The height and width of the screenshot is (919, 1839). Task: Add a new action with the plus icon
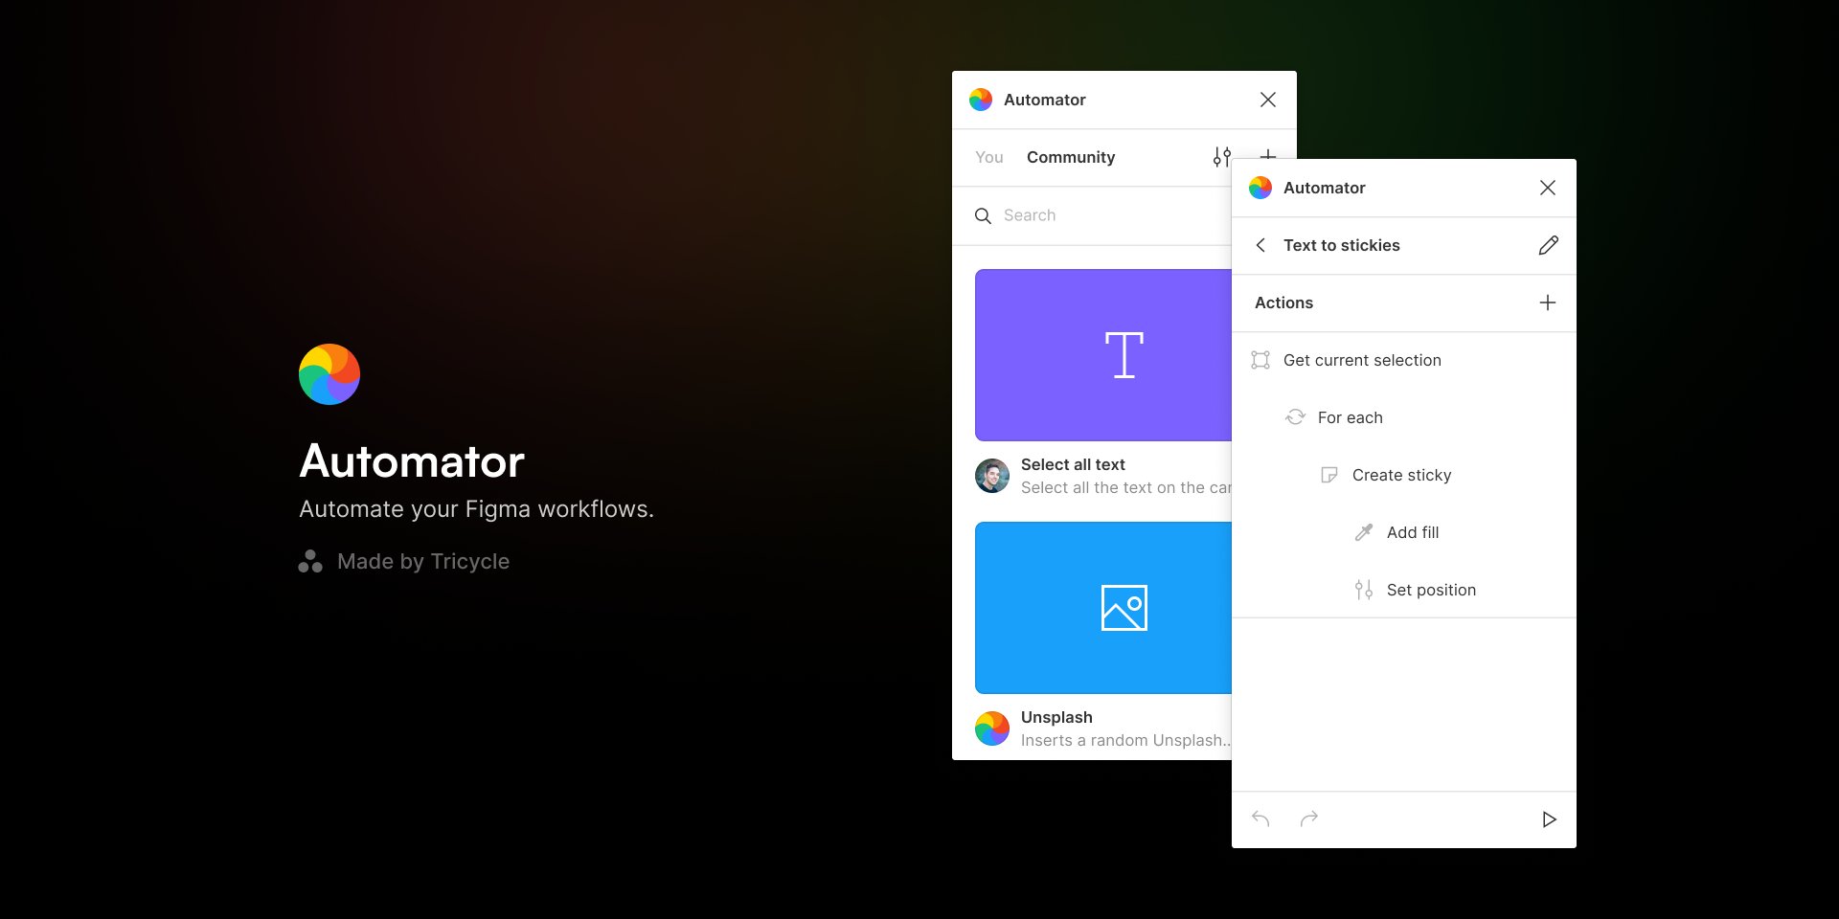tap(1548, 303)
